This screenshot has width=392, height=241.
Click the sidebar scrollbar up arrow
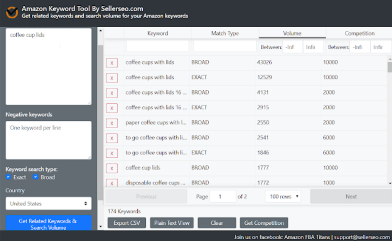pos(101,31)
